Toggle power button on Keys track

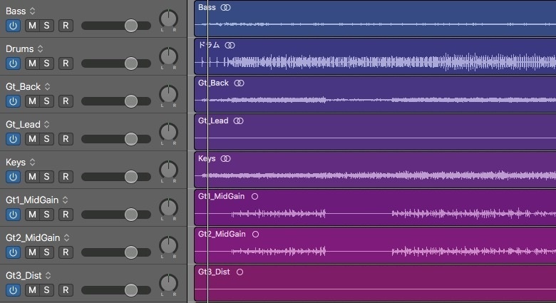click(x=13, y=177)
